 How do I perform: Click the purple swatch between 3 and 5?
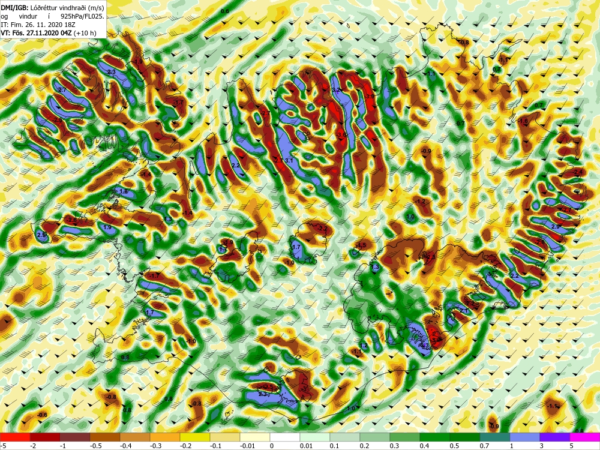pyautogui.click(x=555, y=437)
